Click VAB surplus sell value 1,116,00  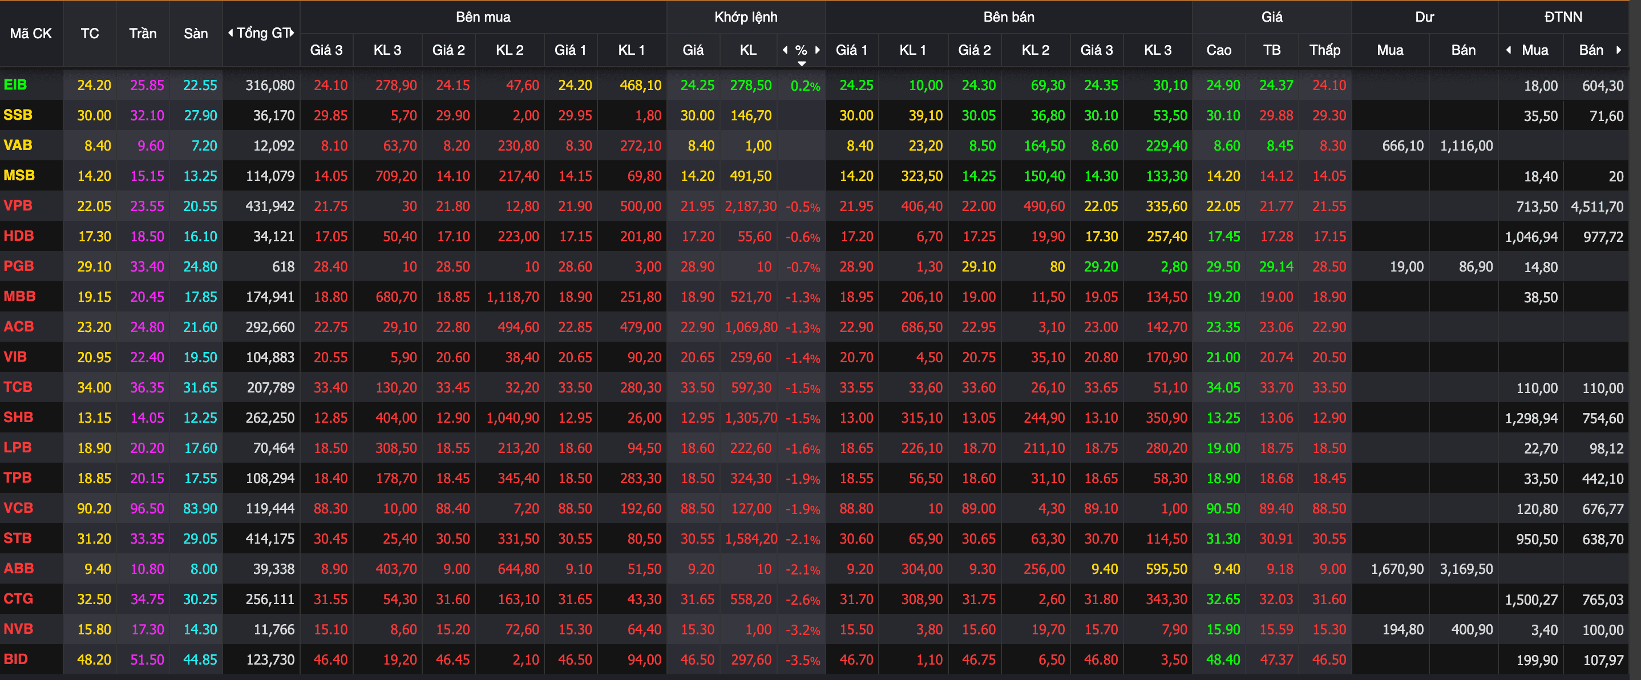(x=1466, y=146)
